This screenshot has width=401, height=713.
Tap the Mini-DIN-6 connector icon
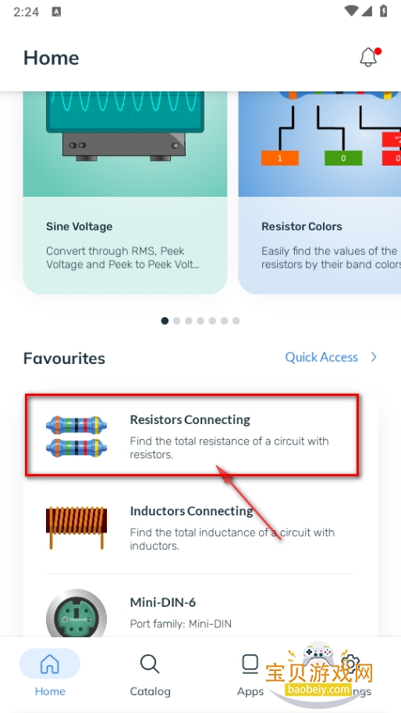point(76,614)
